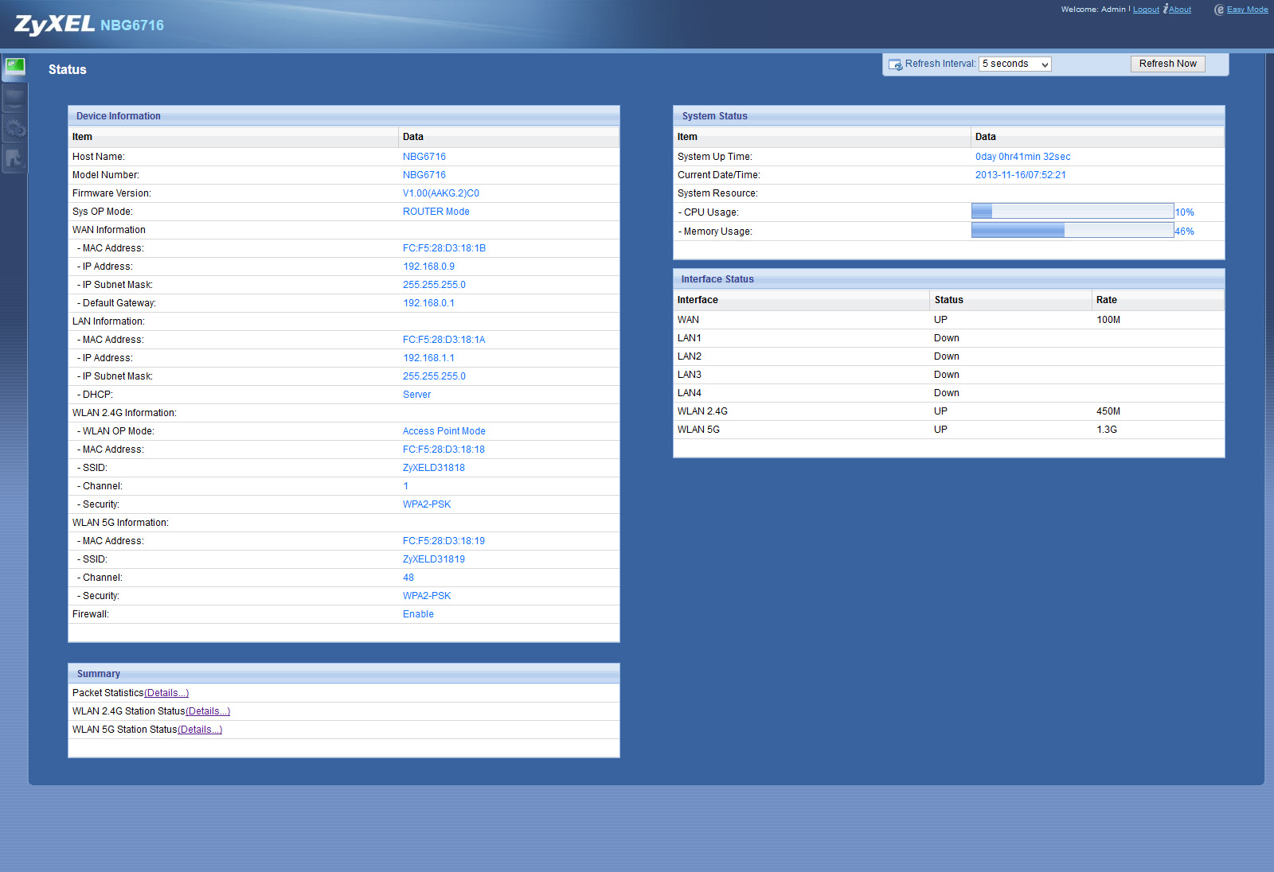
Task: Select WLAN 2.4G MAC FC:F5:28:D3:18:18
Action: pos(444,450)
